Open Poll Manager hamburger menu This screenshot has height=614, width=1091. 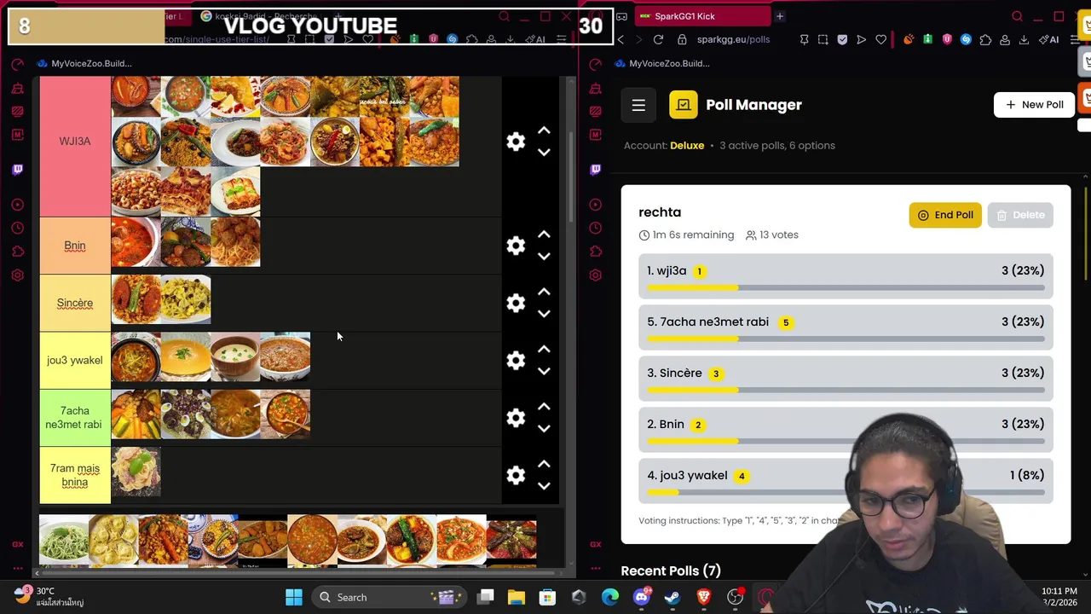tap(638, 105)
